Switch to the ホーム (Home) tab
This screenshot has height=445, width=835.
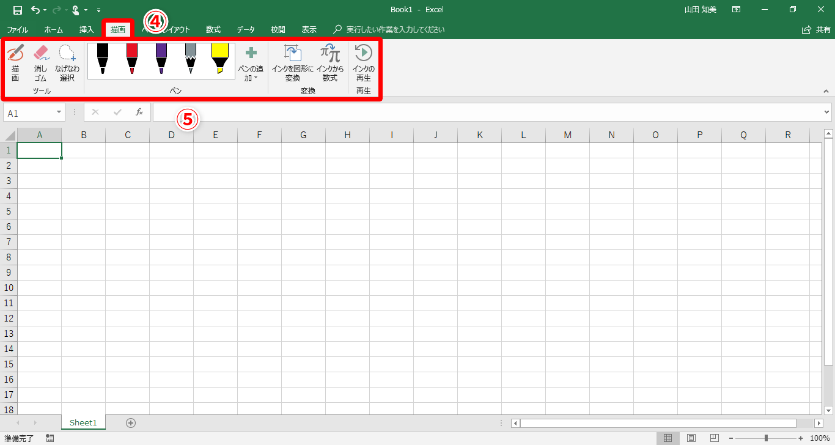click(53, 29)
